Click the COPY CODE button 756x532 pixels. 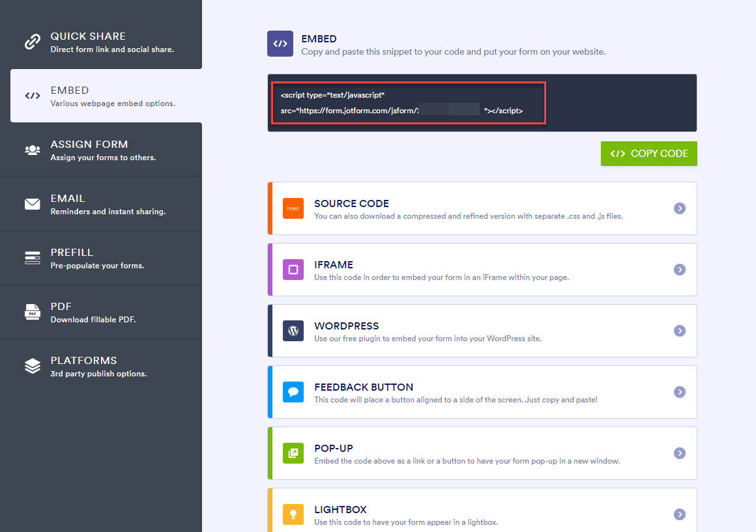coord(648,154)
